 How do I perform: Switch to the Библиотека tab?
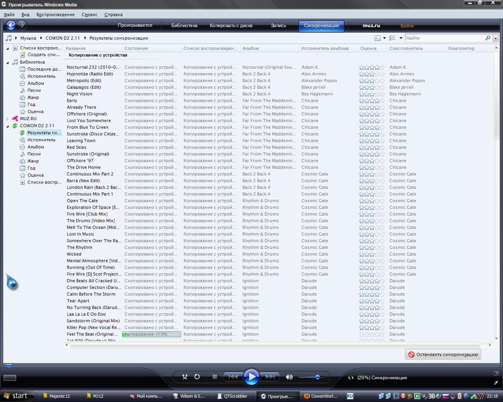point(184,26)
